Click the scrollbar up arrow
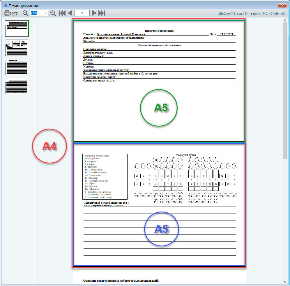The width and height of the screenshot is (290, 286). pyautogui.click(x=285, y=20)
